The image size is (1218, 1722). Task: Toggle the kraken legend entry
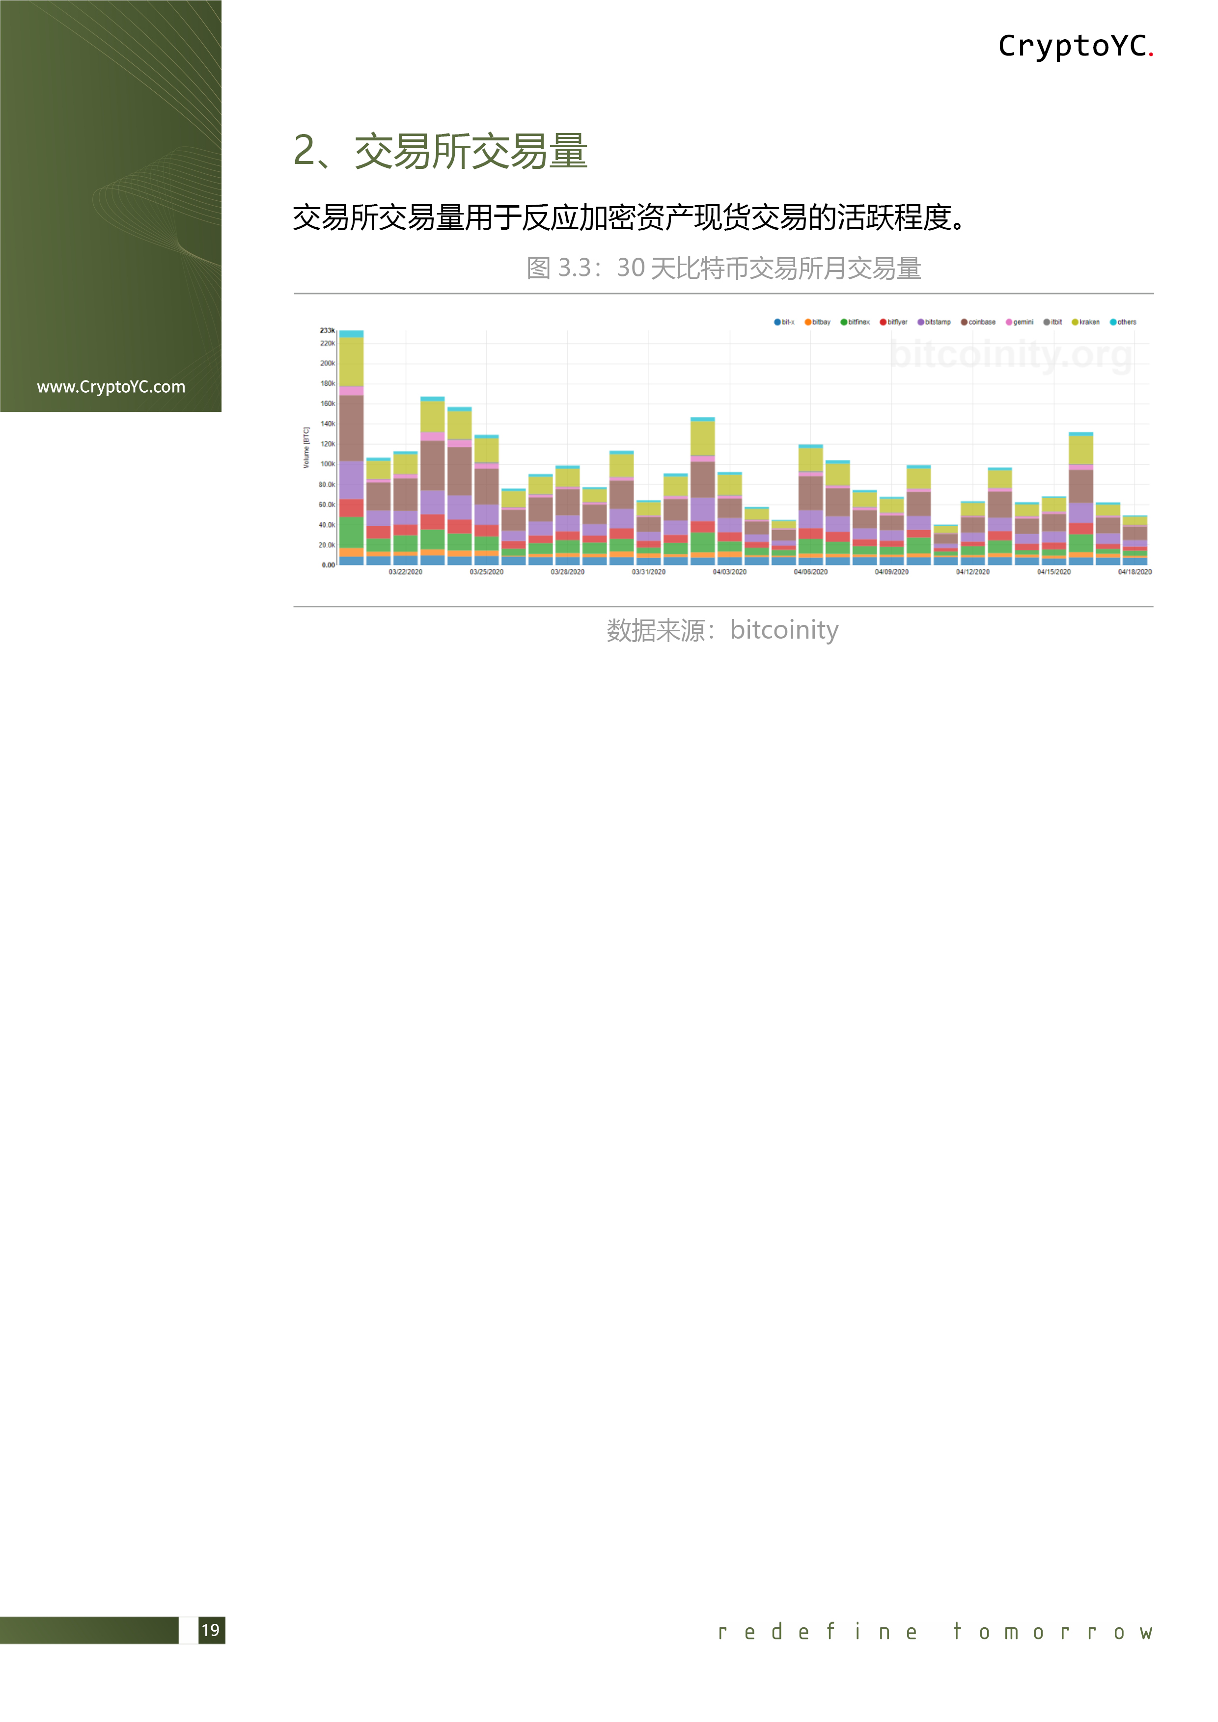(1085, 322)
